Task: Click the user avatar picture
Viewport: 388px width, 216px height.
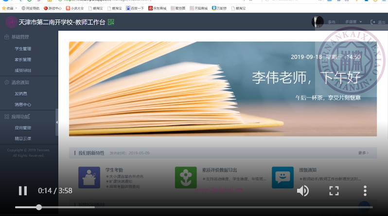Action: [317, 22]
